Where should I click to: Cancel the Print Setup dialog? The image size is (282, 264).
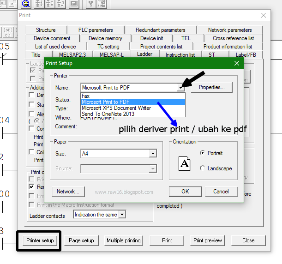coord(221,192)
